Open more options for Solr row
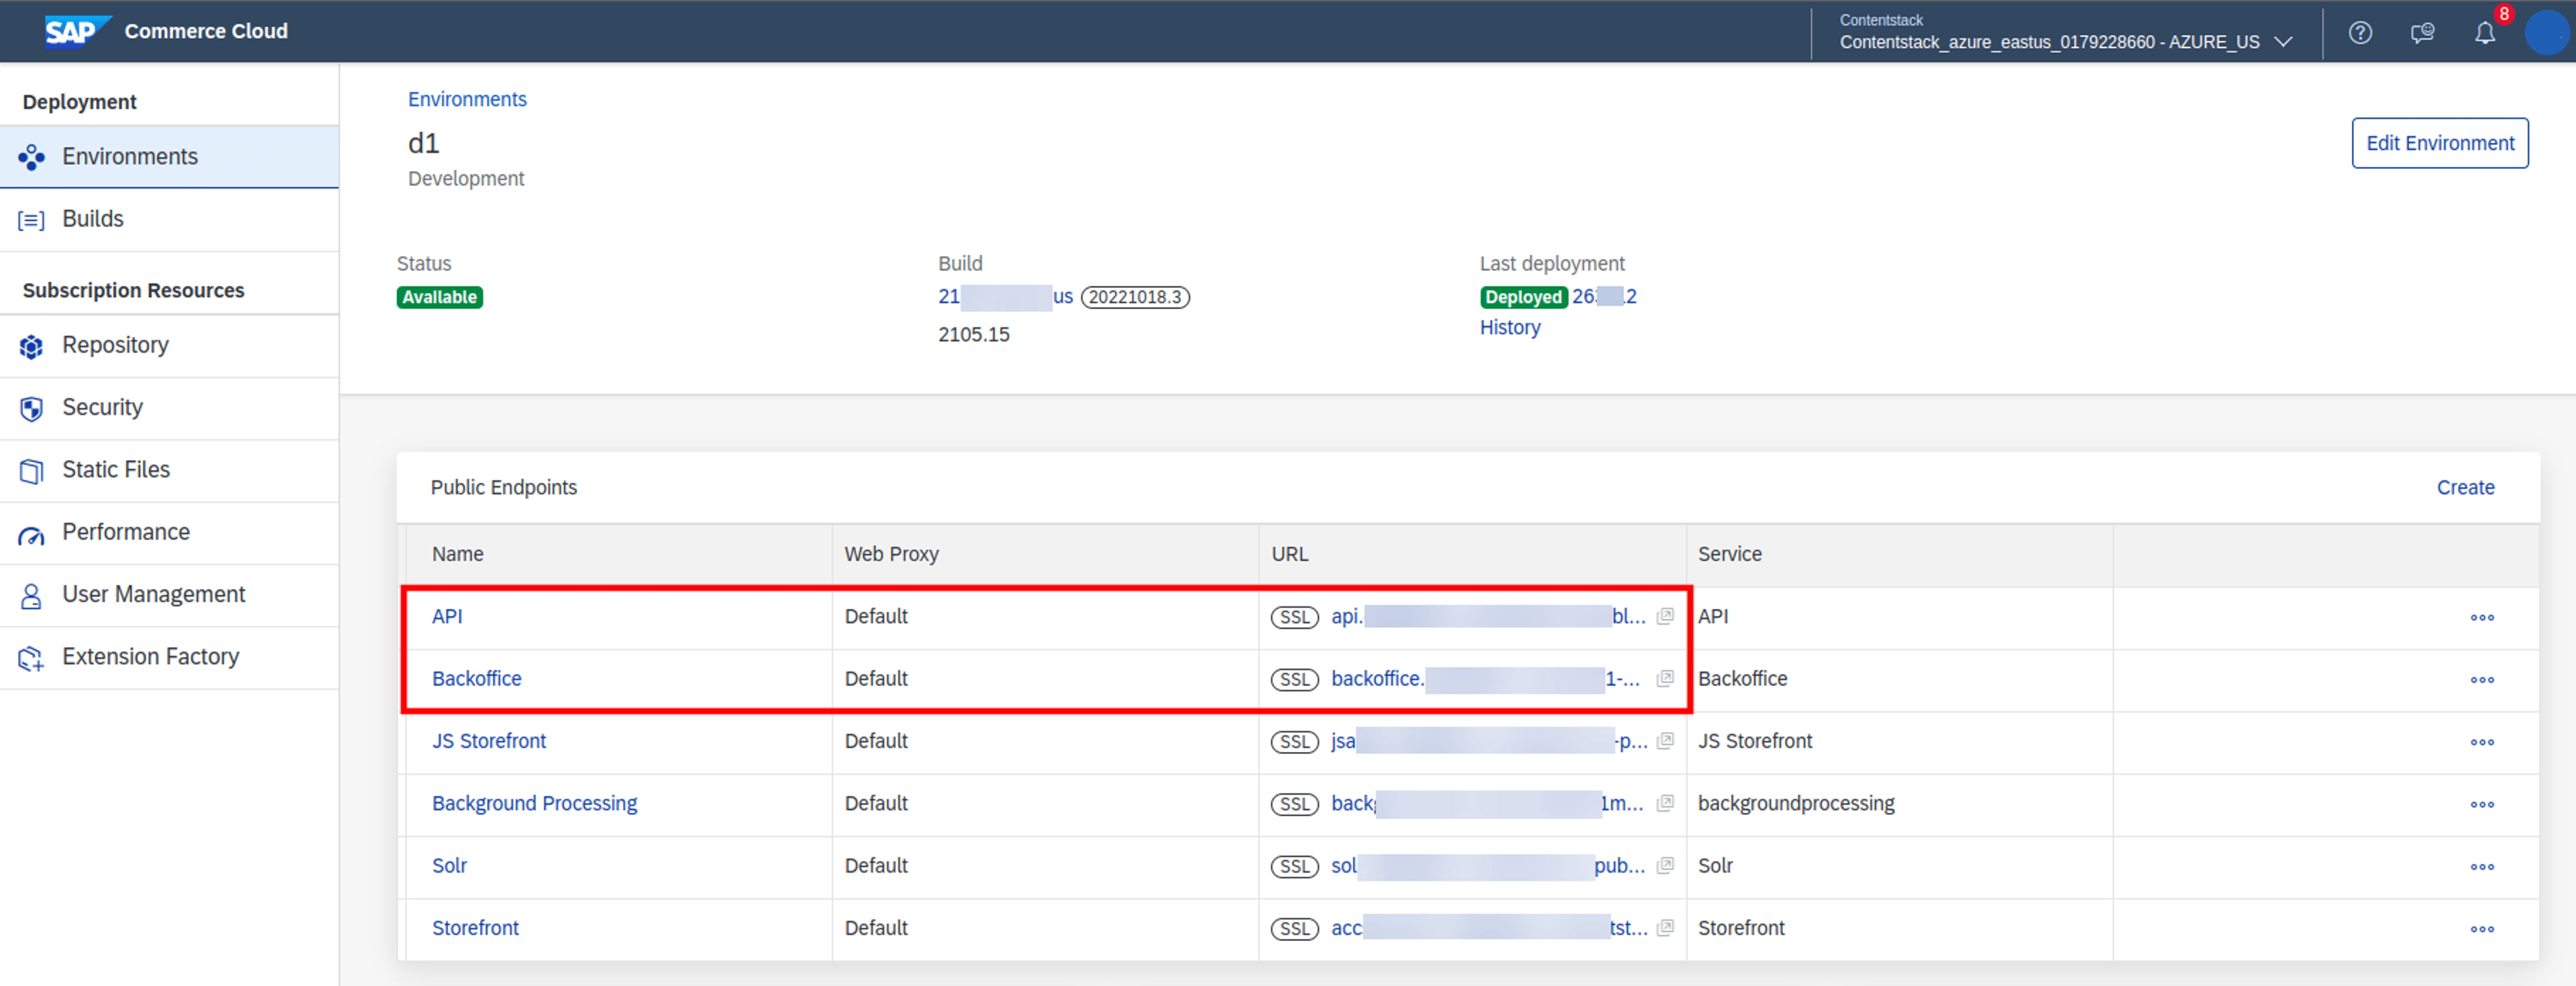 pos(2482,867)
